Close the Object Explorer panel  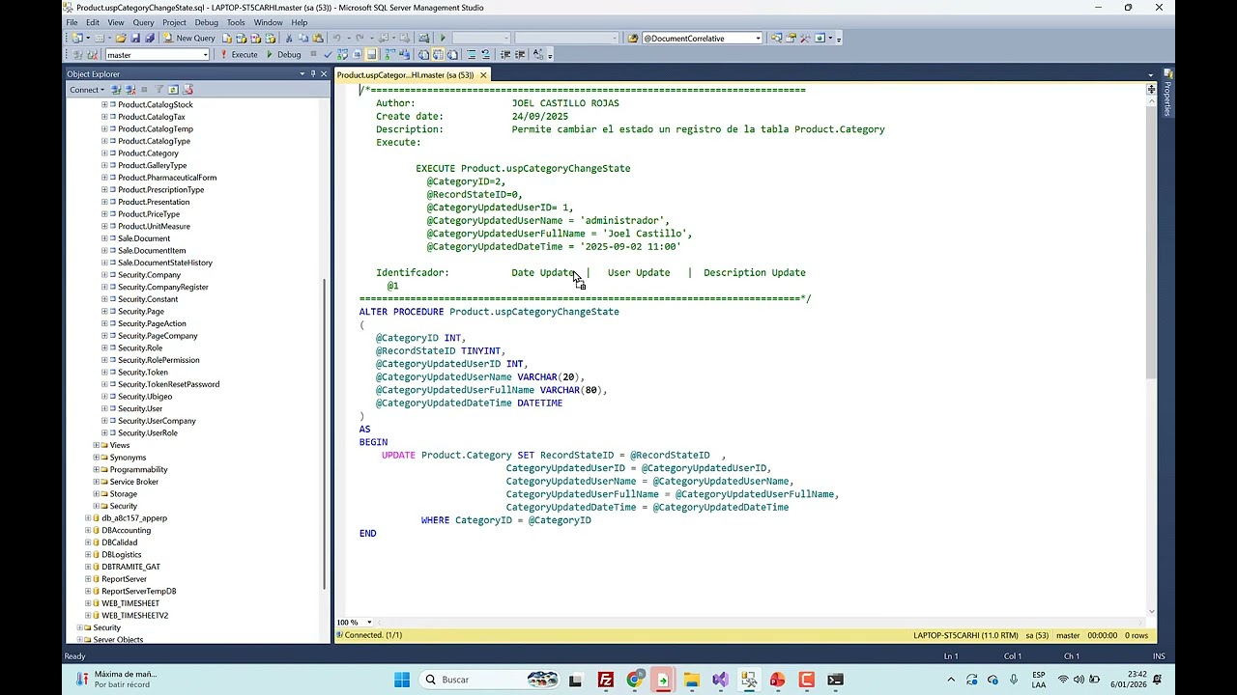point(324,74)
